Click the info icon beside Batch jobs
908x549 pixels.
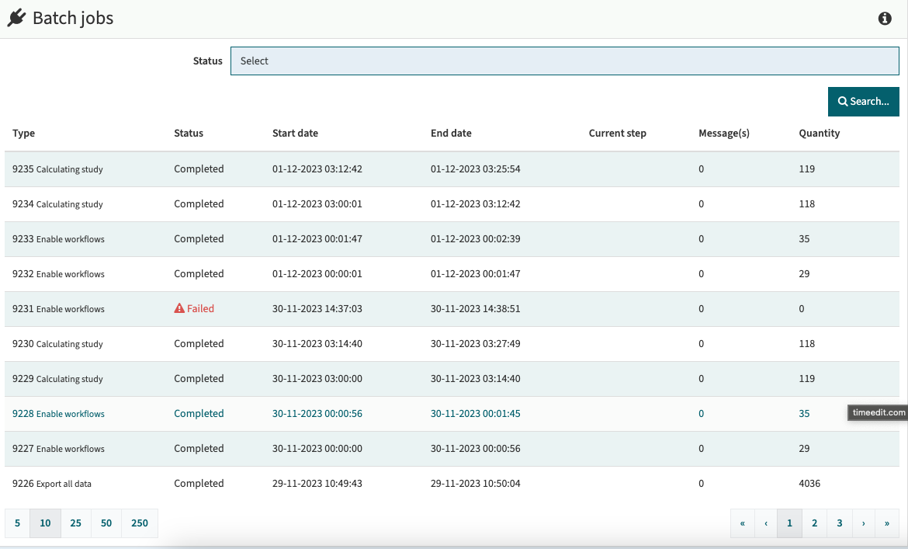tap(884, 19)
